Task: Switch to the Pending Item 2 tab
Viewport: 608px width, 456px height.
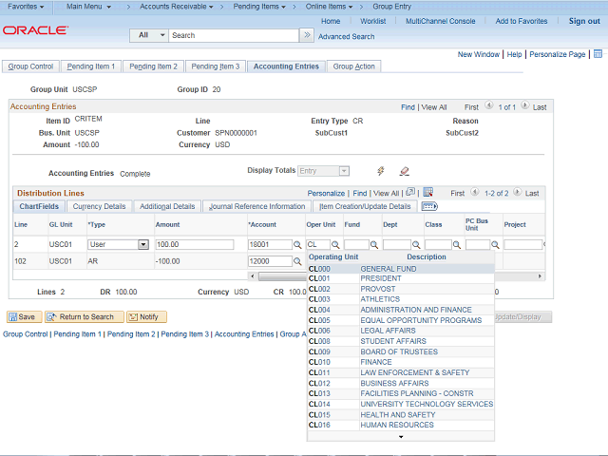Action: 153,66
